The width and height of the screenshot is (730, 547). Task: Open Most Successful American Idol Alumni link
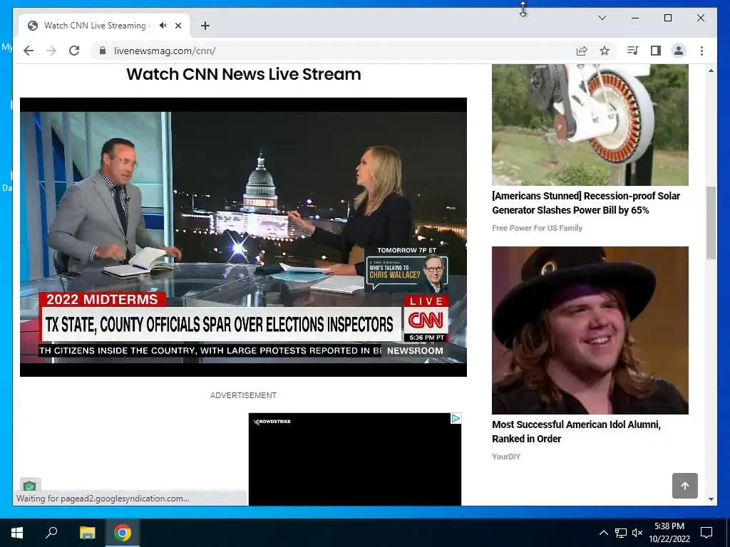tap(576, 432)
